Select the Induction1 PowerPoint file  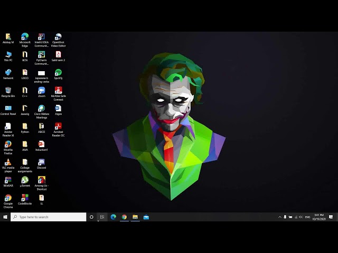click(41, 146)
